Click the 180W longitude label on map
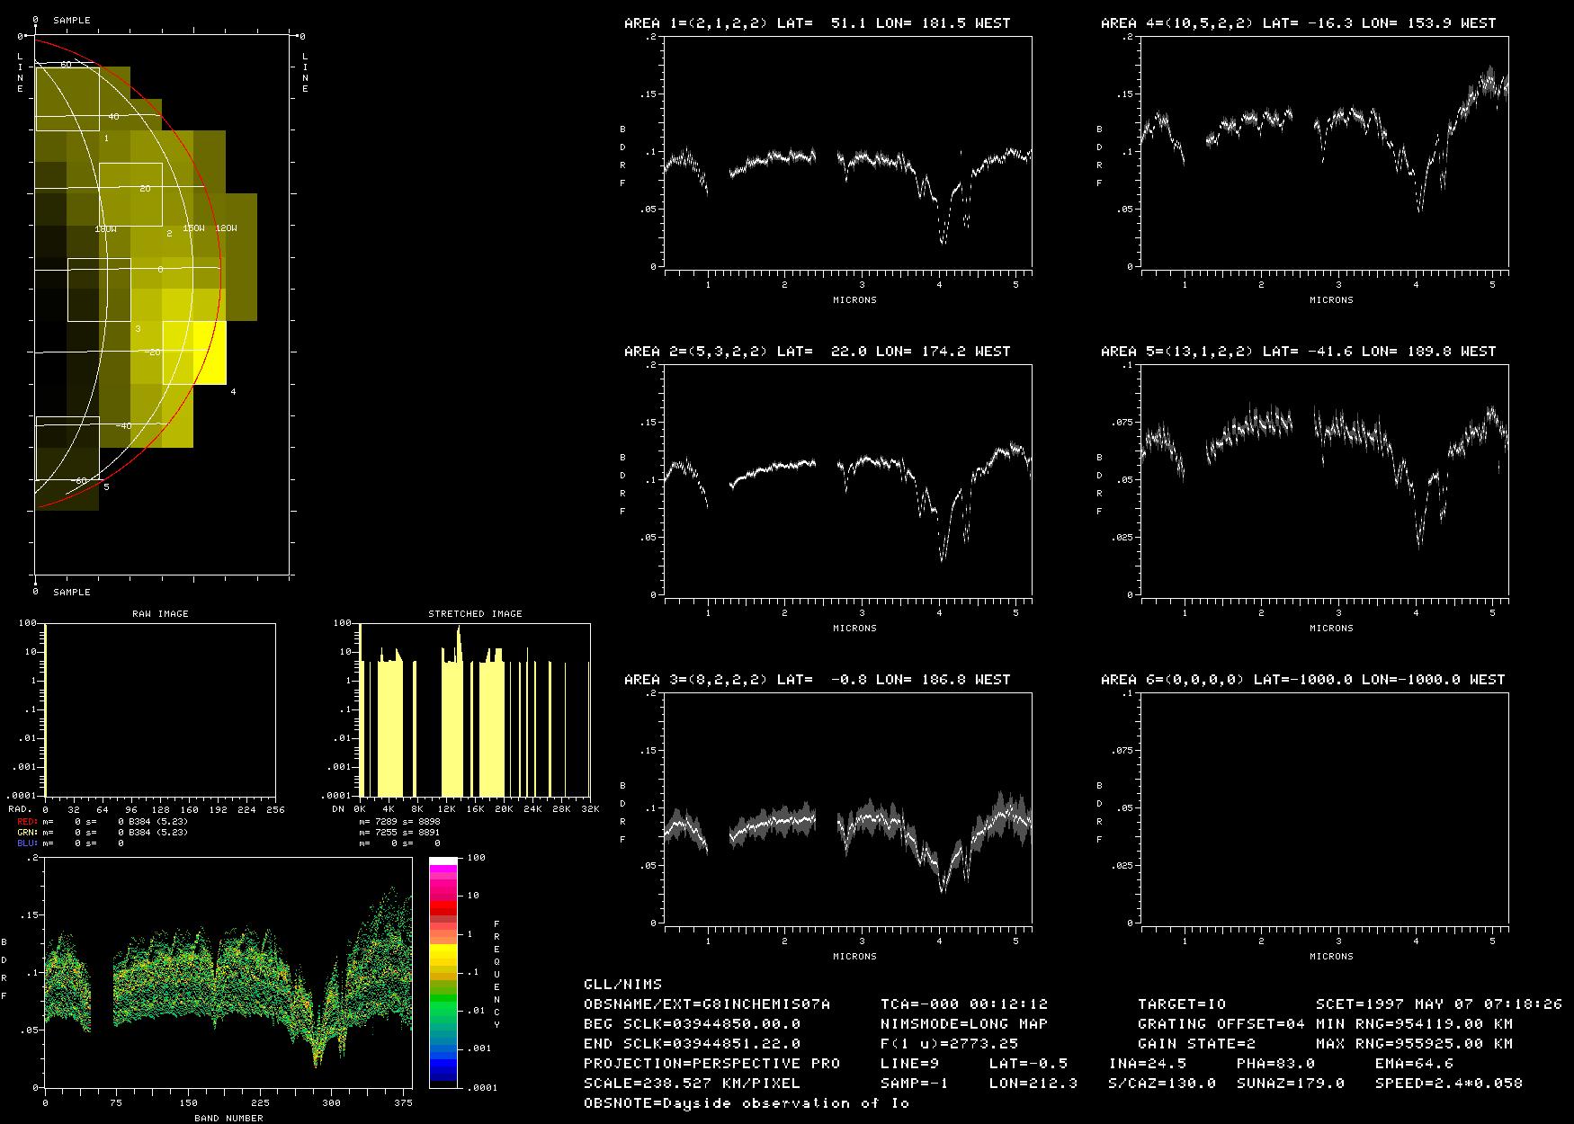 [x=105, y=229]
